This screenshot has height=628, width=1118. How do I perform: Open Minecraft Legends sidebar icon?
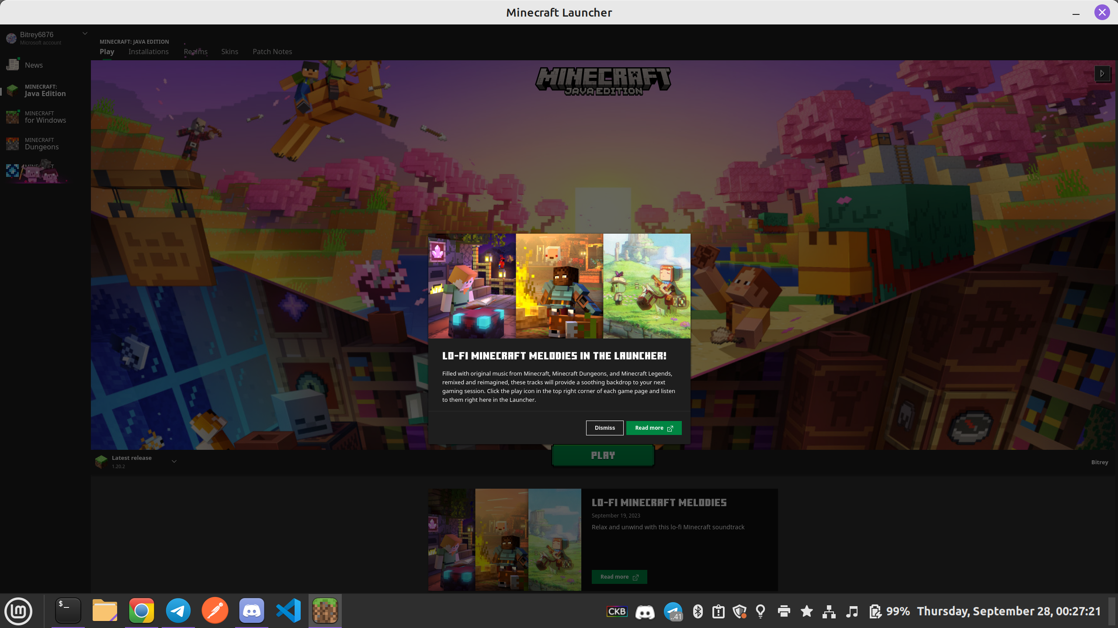point(13,171)
